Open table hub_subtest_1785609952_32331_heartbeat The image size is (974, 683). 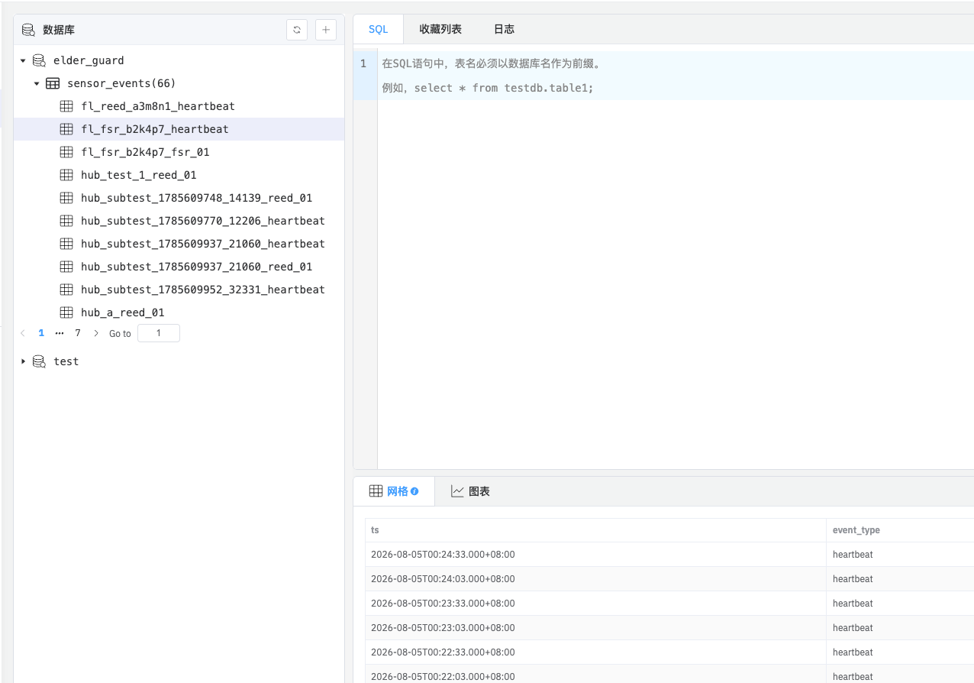[x=203, y=290]
